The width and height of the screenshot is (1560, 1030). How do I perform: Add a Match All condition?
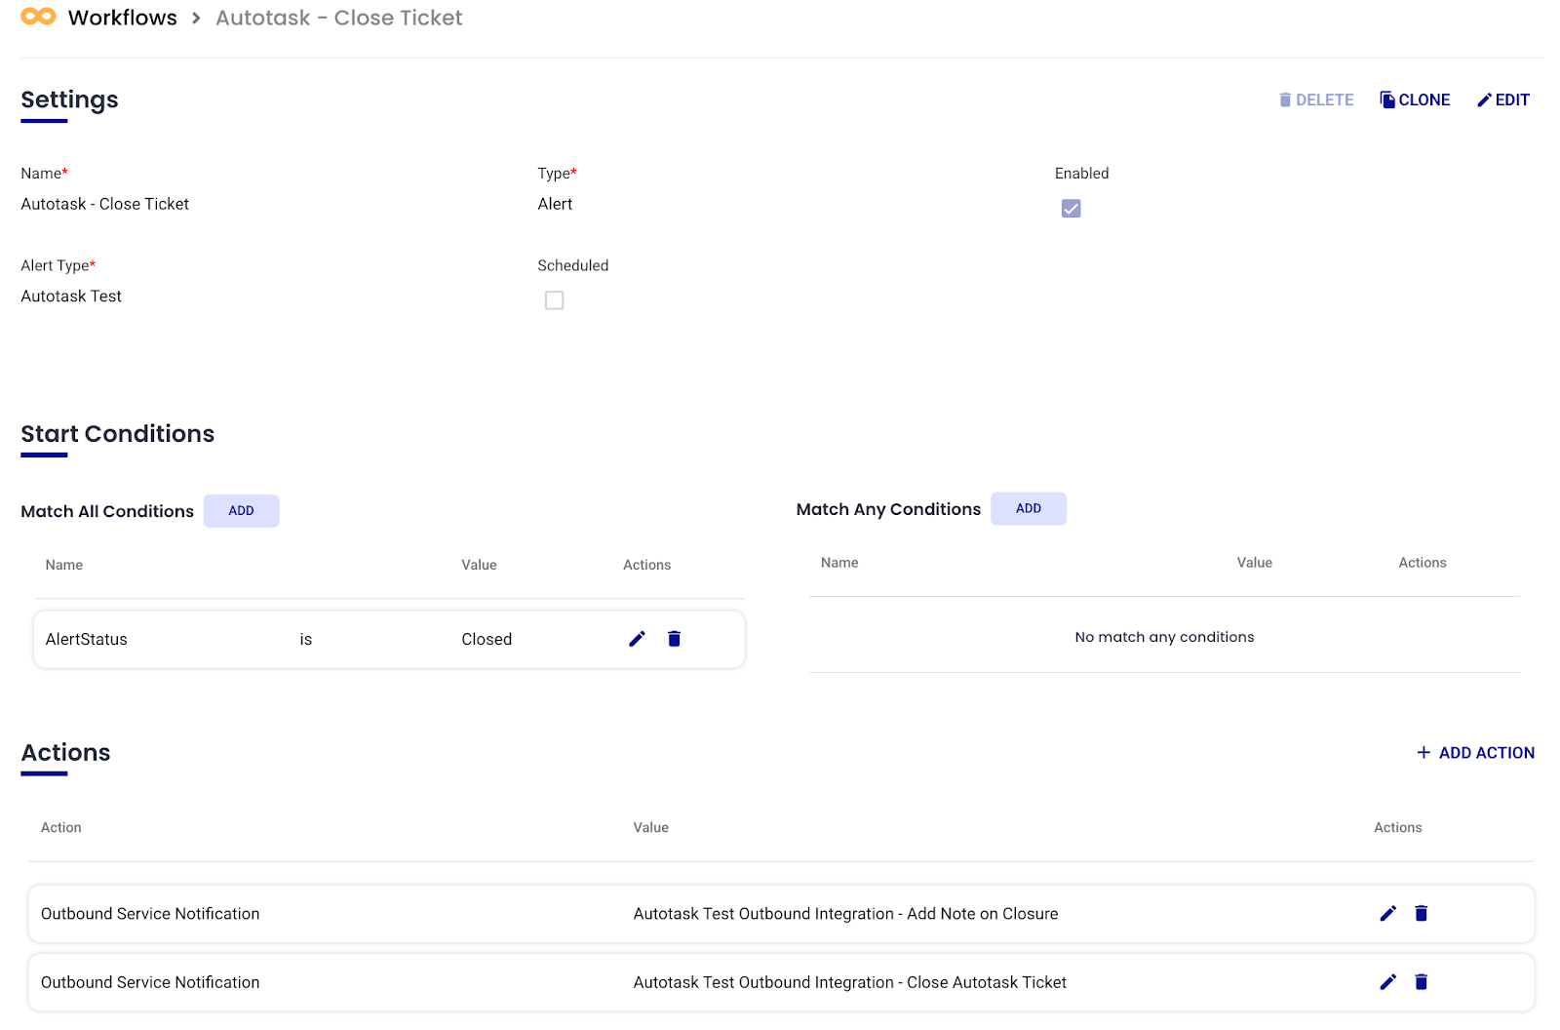pyautogui.click(x=241, y=511)
